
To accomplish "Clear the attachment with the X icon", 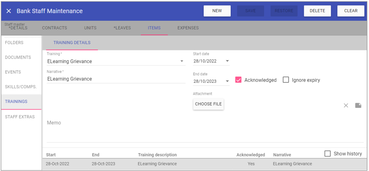I will [346, 105].
